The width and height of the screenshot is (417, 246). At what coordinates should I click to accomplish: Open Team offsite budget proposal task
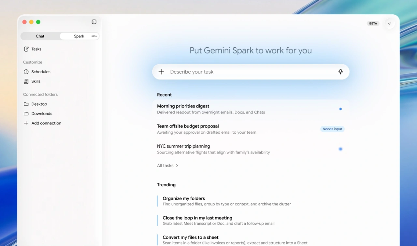coord(251,129)
